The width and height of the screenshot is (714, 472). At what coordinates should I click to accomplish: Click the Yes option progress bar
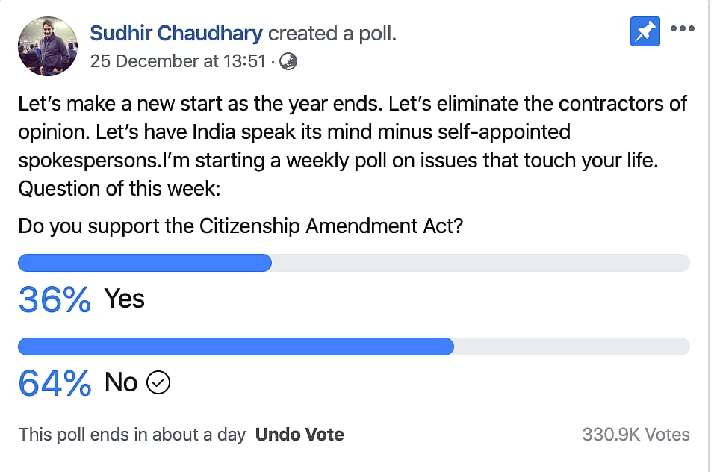click(x=145, y=263)
